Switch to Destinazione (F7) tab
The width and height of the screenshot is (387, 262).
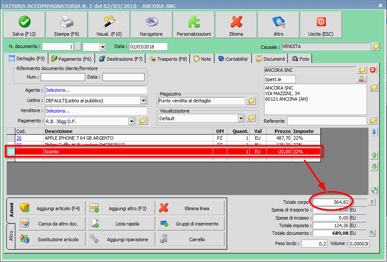click(121, 59)
